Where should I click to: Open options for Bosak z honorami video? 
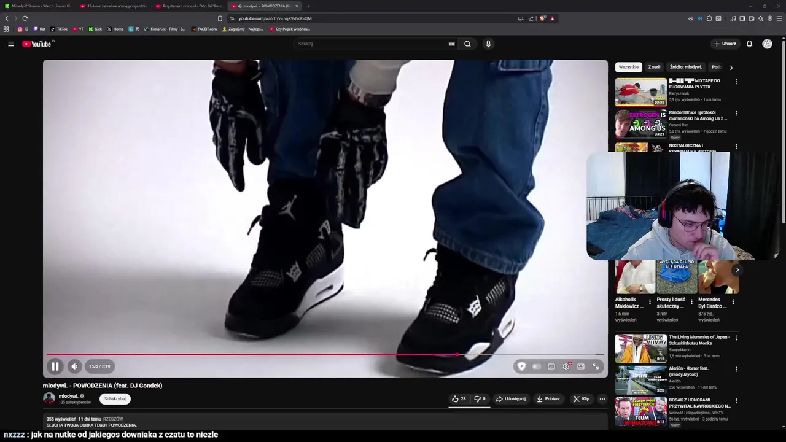click(x=736, y=401)
